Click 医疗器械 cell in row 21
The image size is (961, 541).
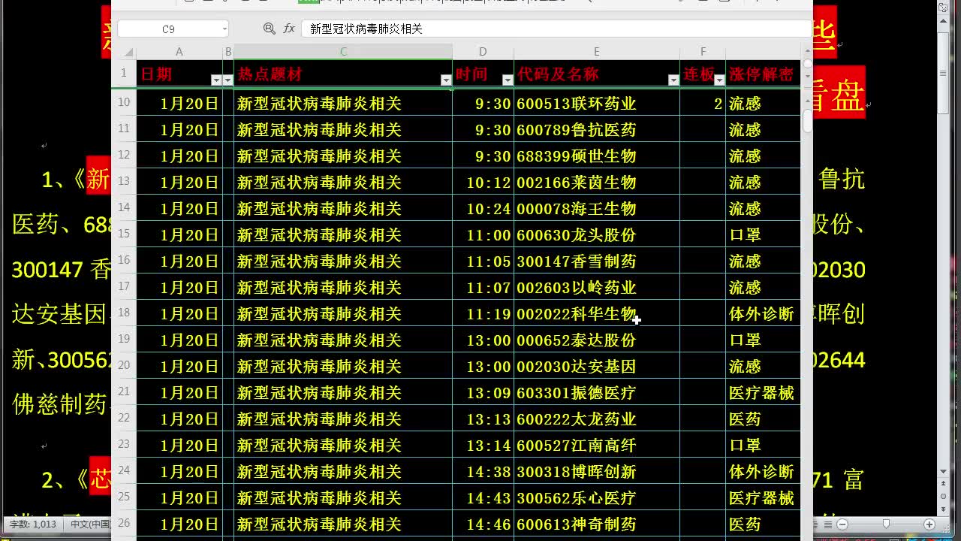pyautogui.click(x=763, y=392)
